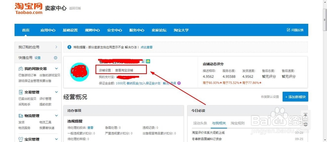Click 恢复默认设置 link
Screen dimensions: 327x142
pos(270,97)
